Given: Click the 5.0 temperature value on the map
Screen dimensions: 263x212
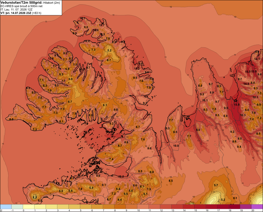Looking at the screenshot, I should tap(91, 188).
